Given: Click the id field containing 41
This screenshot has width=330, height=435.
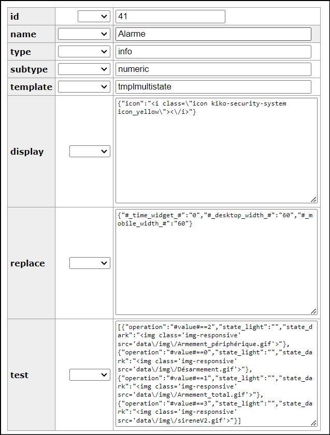Looking at the screenshot, I should click(x=170, y=17).
